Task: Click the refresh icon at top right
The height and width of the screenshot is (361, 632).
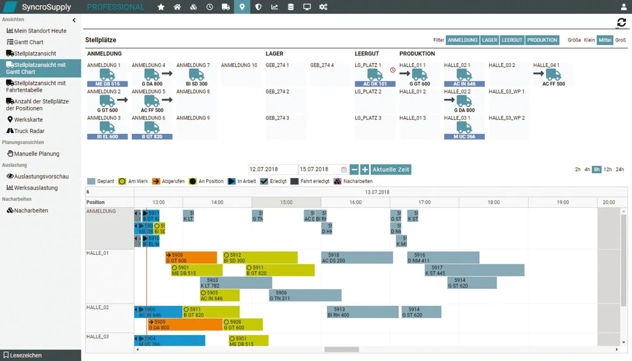Action: (621, 23)
